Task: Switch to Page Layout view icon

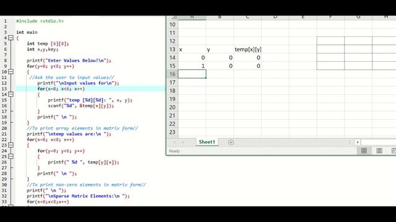Action: [379, 150]
